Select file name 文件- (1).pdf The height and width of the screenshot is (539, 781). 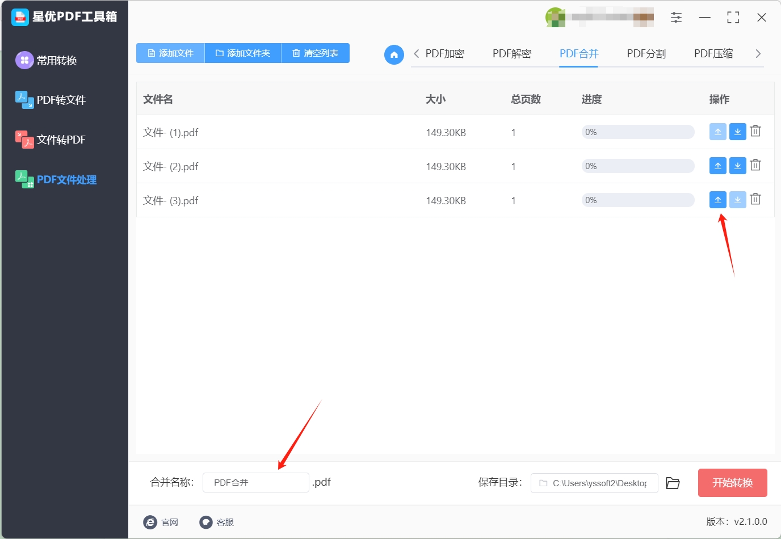point(171,132)
